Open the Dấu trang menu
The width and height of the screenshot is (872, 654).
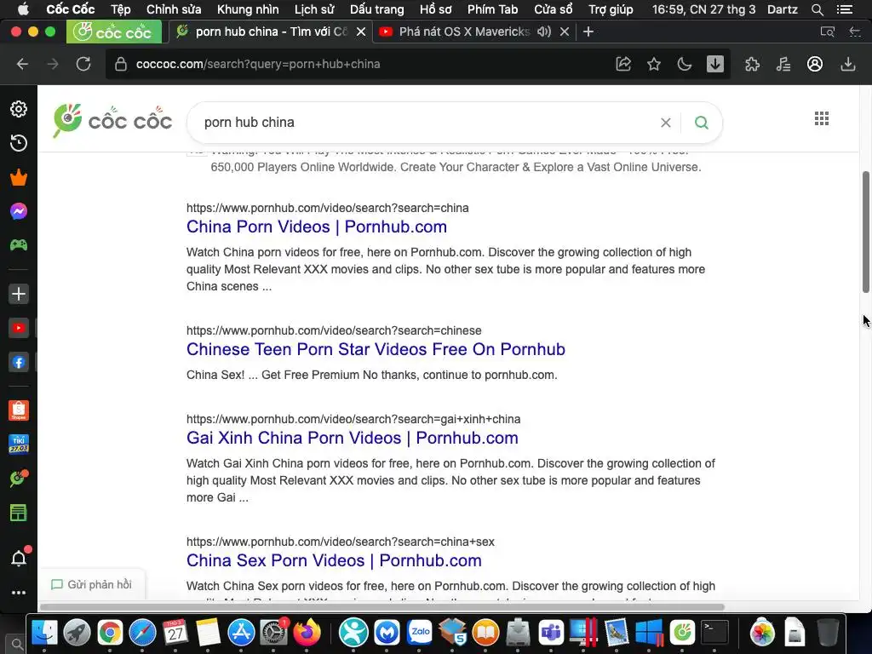click(376, 9)
